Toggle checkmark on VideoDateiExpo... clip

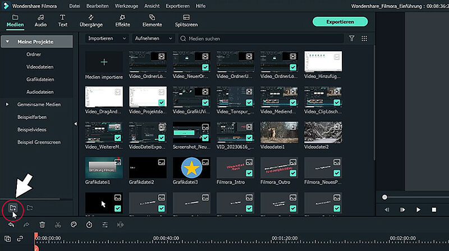pyautogui.click(x=162, y=138)
